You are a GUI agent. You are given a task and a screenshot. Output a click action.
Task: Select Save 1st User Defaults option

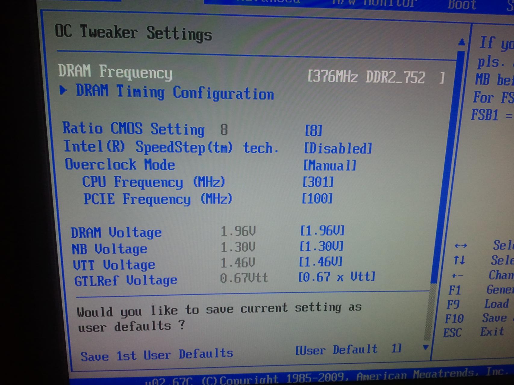[157, 355]
